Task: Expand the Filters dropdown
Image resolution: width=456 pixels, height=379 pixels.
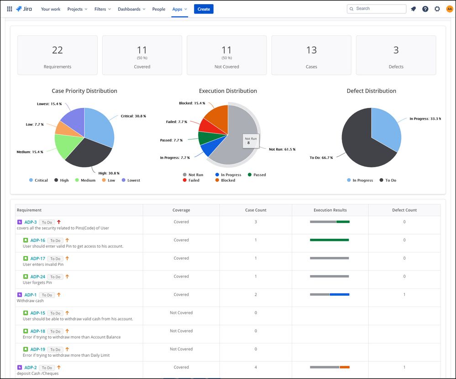Action: pyautogui.click(x=103, y=9)
